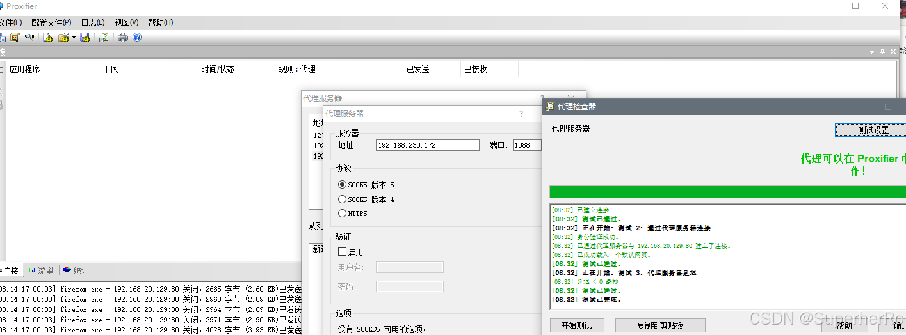Sort by 规则 : 代理 column header
This screenshot has width=906, height=335.
339,69
